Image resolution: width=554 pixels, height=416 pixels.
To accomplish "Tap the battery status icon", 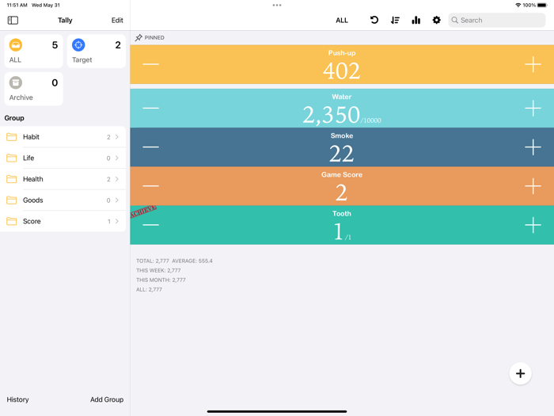I will (542, 6).
